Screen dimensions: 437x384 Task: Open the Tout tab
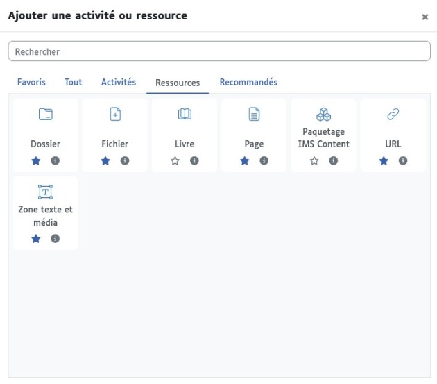pos(73,82)
